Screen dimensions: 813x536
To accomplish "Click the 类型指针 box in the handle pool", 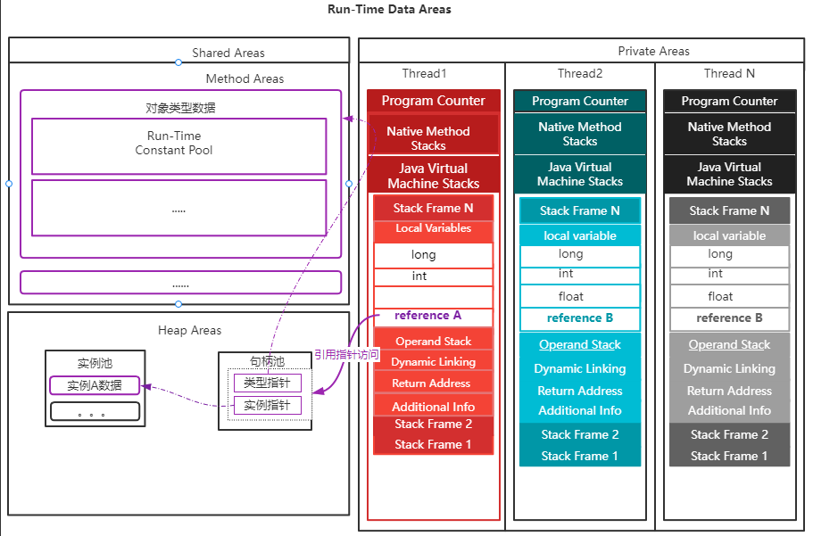I will coord(267,383).
